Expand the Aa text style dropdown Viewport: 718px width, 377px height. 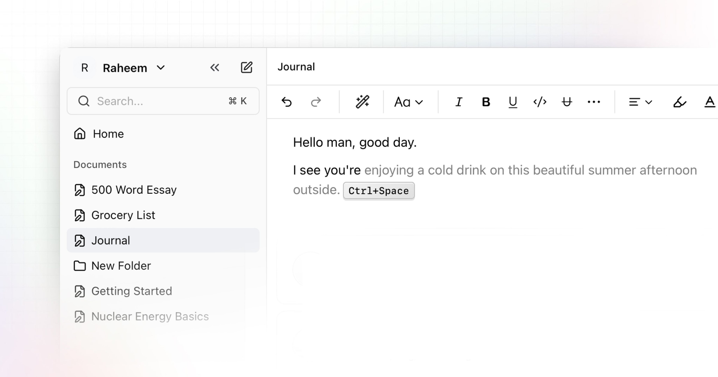pos(408,102)
